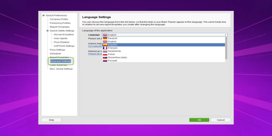Open the 'Please let us' link
Screen dimensions: 272x136
click(95, 54)
